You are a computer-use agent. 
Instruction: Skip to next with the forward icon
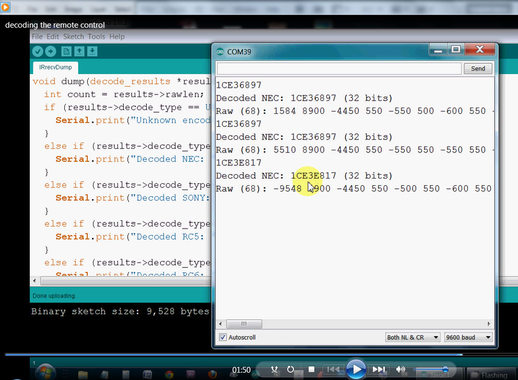point(378,369)
